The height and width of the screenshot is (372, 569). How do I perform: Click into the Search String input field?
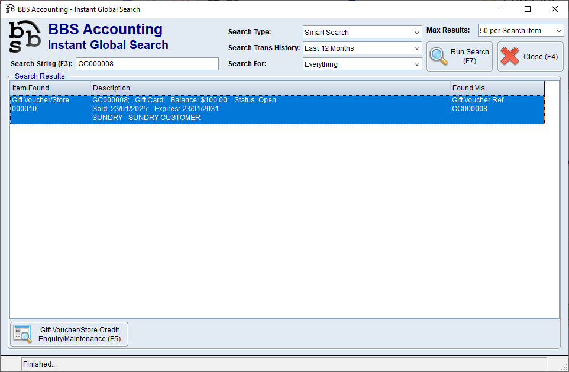[x=147, y=64]
